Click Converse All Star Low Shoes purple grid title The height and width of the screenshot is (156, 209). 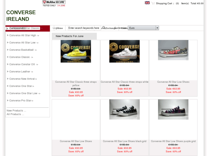(x=173, y=141)
